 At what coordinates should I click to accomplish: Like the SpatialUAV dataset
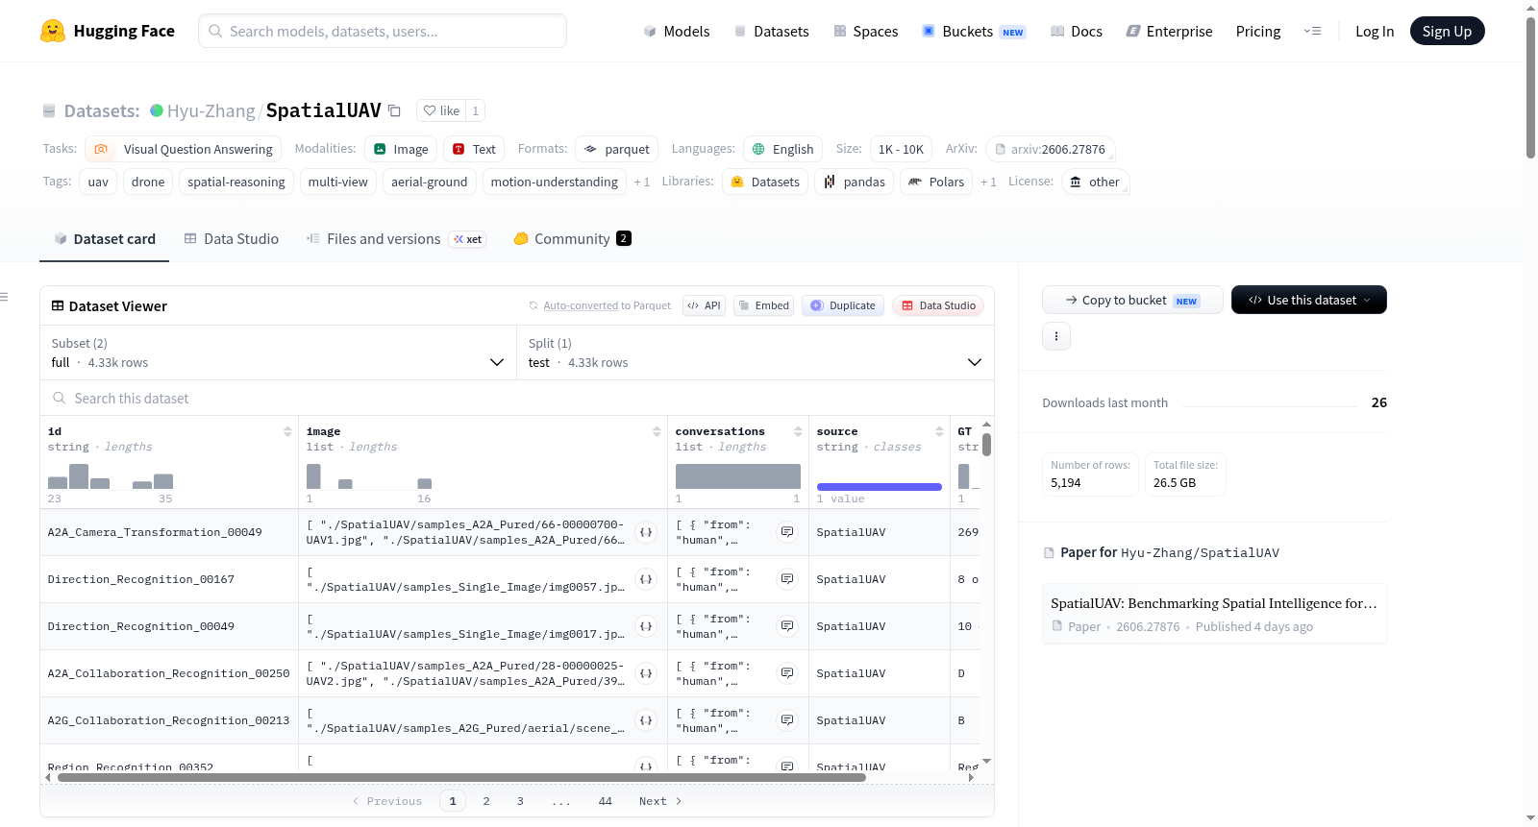[441, 110]
